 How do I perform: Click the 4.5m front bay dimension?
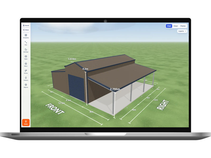coord(68,100)
